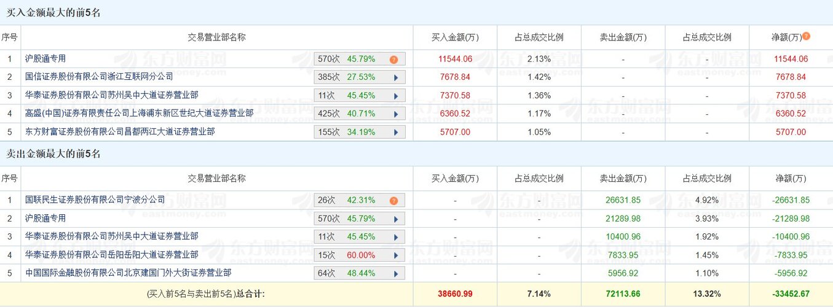Click the 买入金额最大的前5名 section heading
This screenshot has width=833, height=307.
(53, 13)
